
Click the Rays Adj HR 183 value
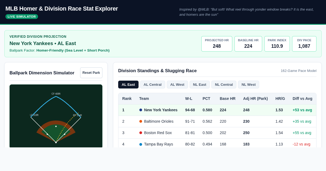[x=246, y=144]
